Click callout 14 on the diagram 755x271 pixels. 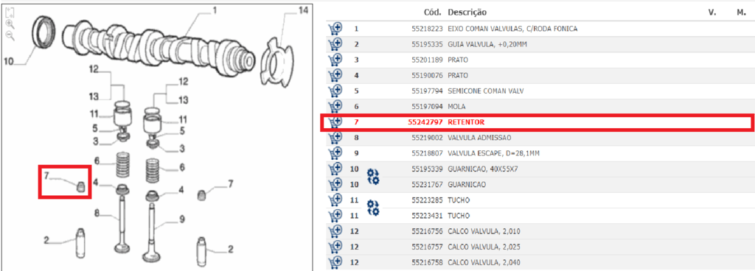[303, 10]
